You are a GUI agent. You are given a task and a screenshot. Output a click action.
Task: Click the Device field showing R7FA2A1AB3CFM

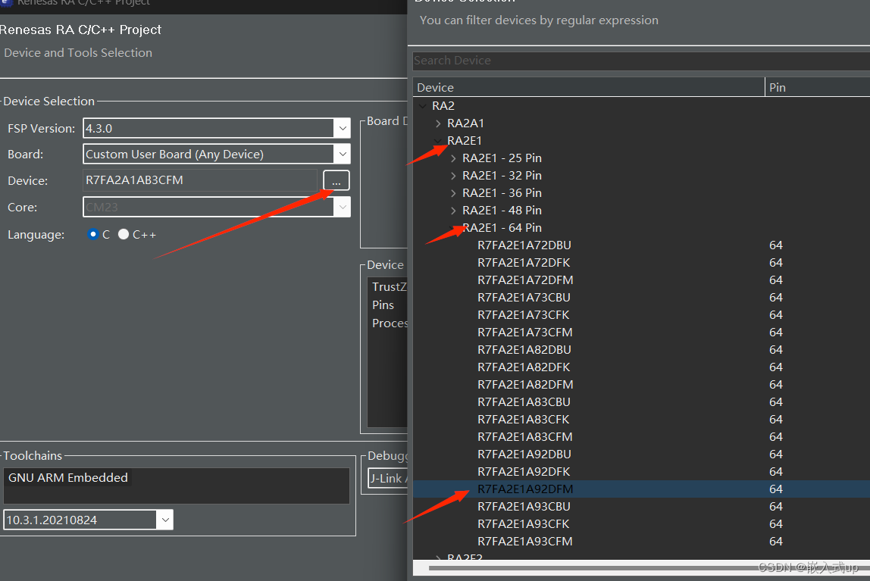tap(200, 180)
